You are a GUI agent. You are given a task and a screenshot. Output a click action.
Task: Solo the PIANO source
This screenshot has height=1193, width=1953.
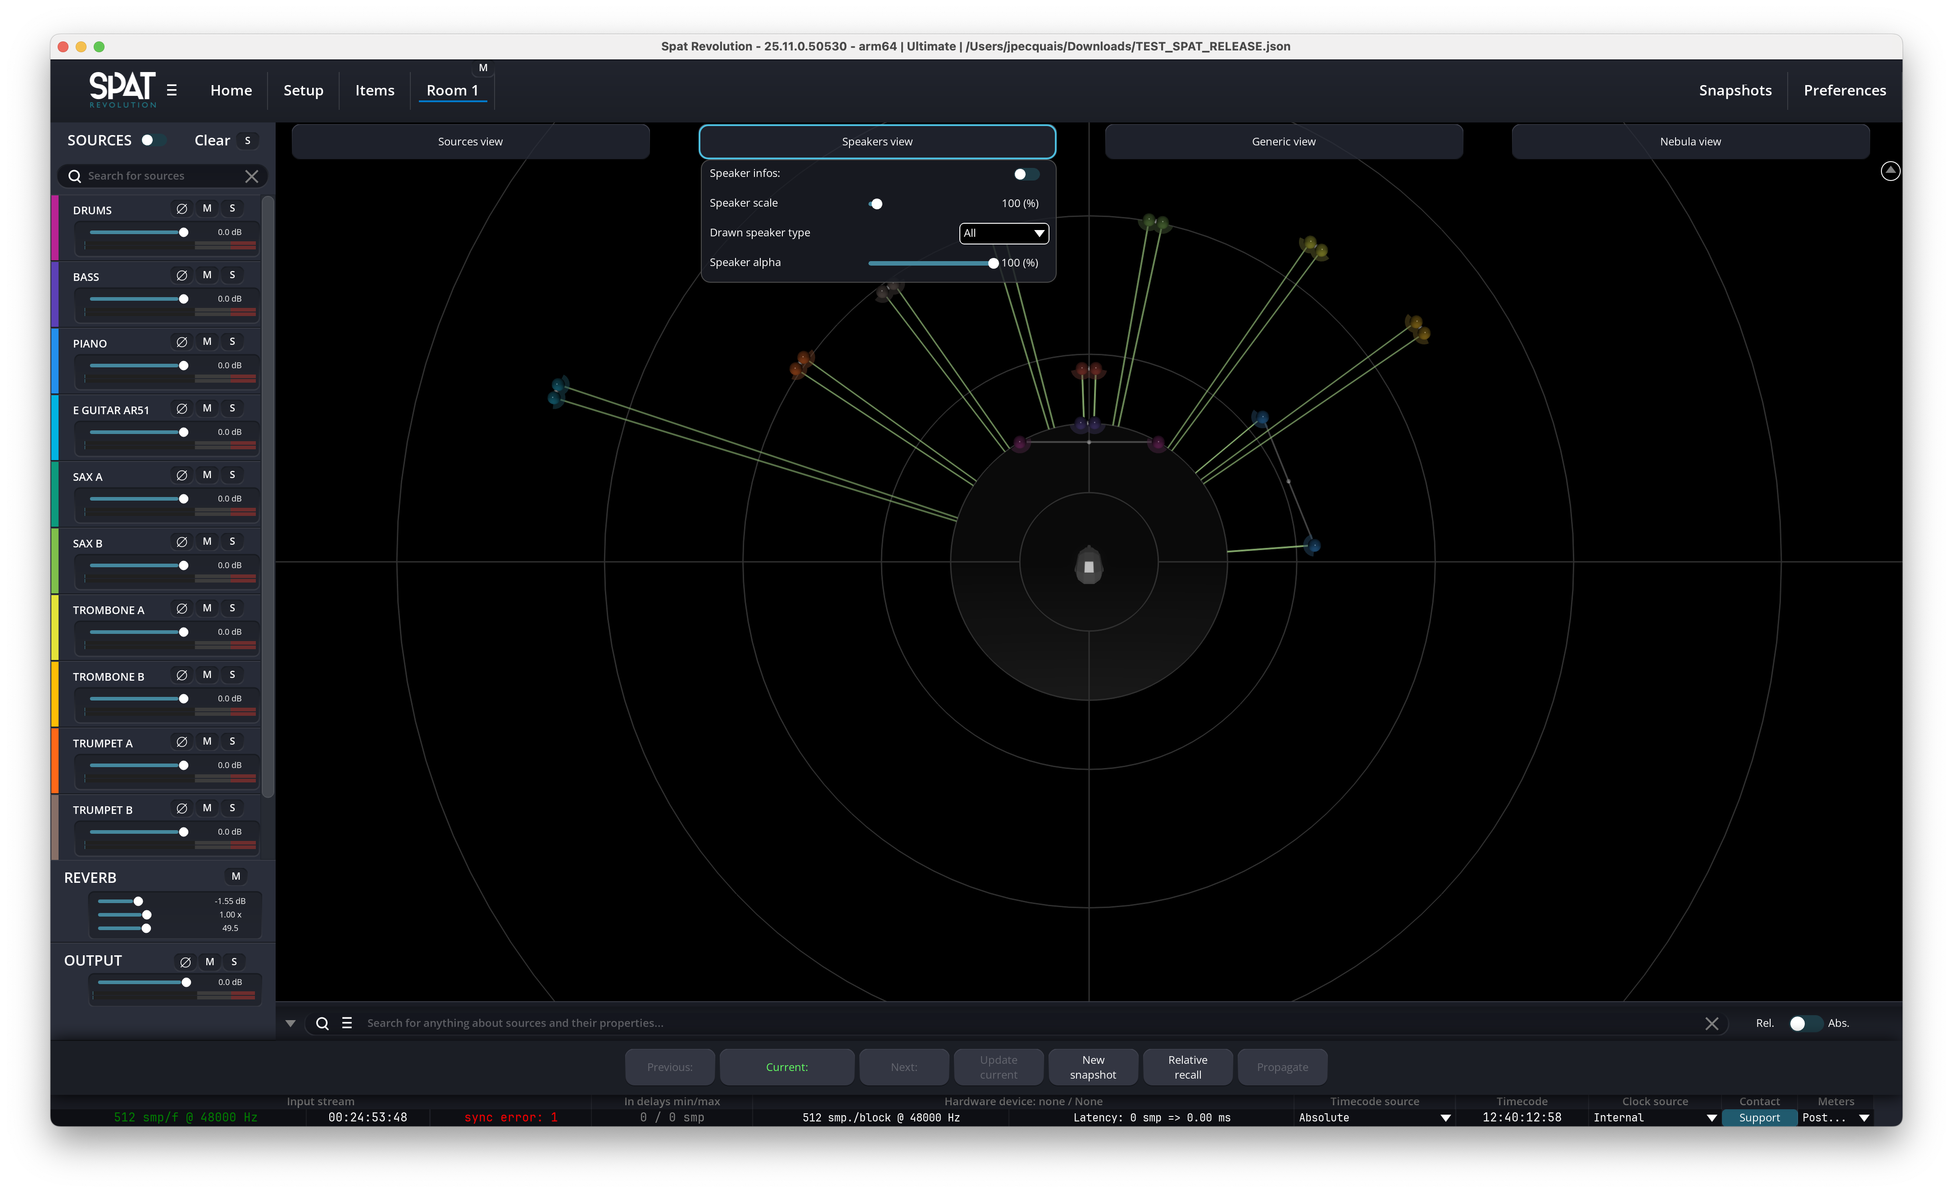(232, 341)
